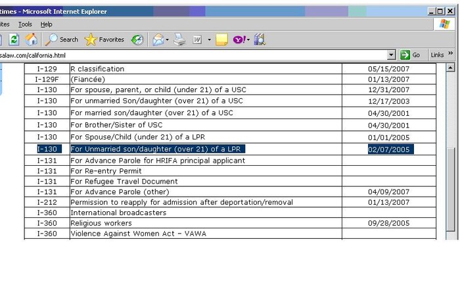Click the Print icon
The height and width of the screenshot is (281, 460).
(x=179, y=39)
